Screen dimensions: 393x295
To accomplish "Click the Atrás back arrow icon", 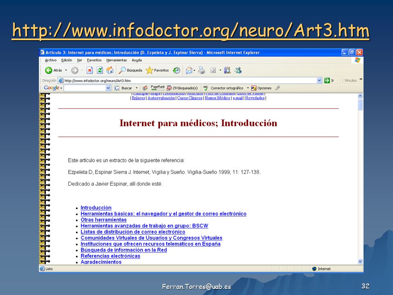I will tap(48, 70).
